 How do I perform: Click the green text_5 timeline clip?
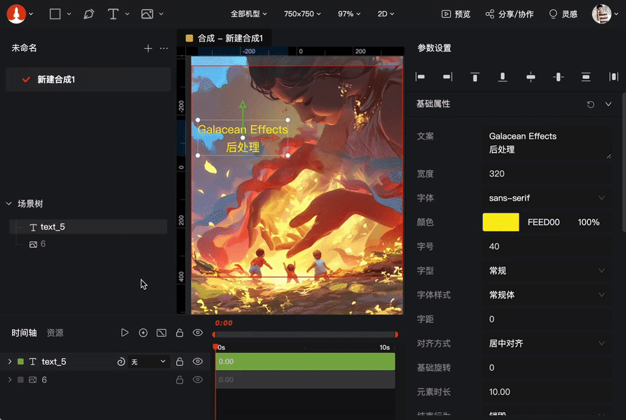pyautogui.click(x=305, y=361)
